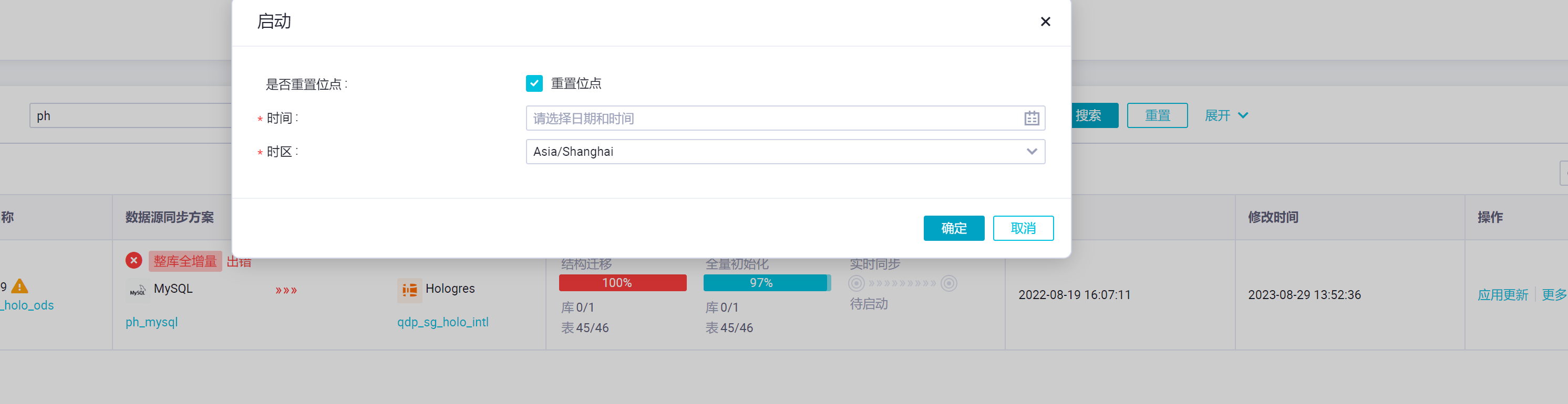
Task: Click the 97% full initialization progress bar
Action: [766, 283]
